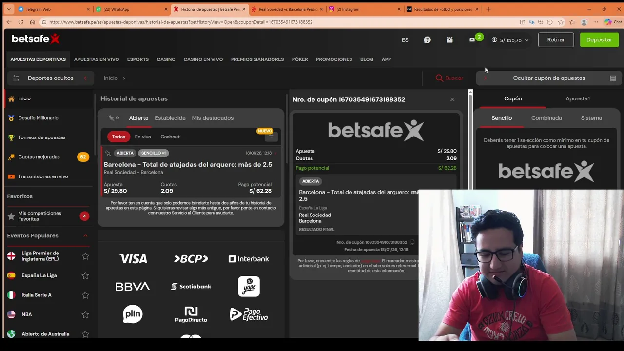Favorite NBA with its star
Image resolution: width=624 pixels, height=351 pixels.
[85, 314]
